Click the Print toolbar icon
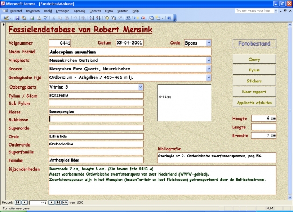This screenshot has width=293, height=212. 32,18
